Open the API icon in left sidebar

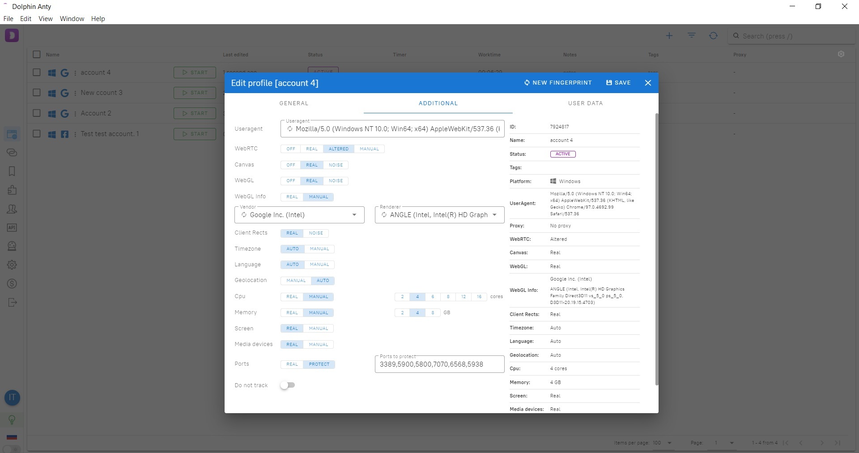coord(12,227)
